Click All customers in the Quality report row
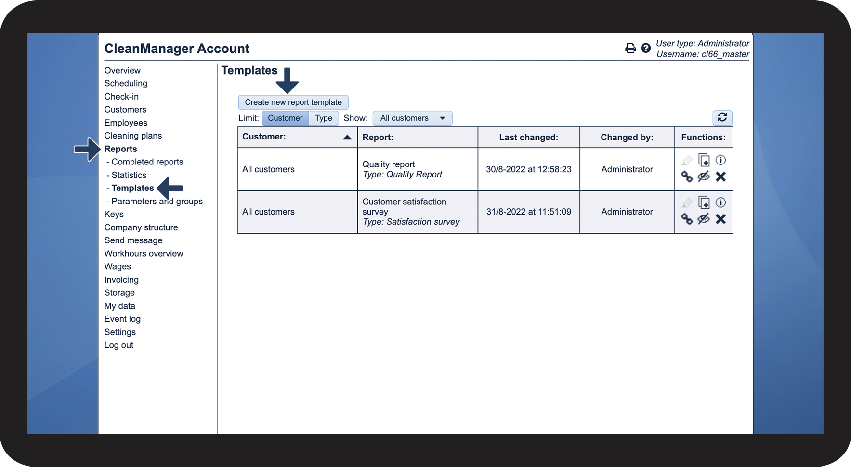The height and width of the screenshot is (467, 851). click(268, 169)
